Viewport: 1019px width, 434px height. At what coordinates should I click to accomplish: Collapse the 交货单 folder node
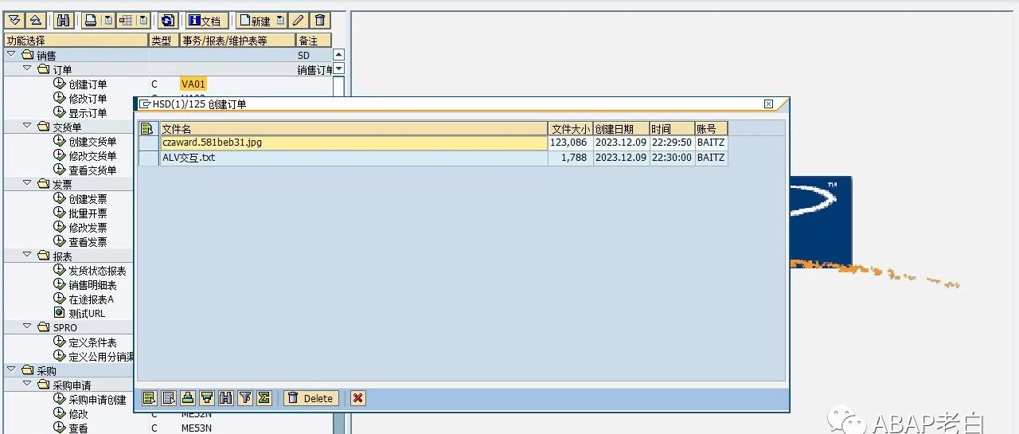coord(27,127)
